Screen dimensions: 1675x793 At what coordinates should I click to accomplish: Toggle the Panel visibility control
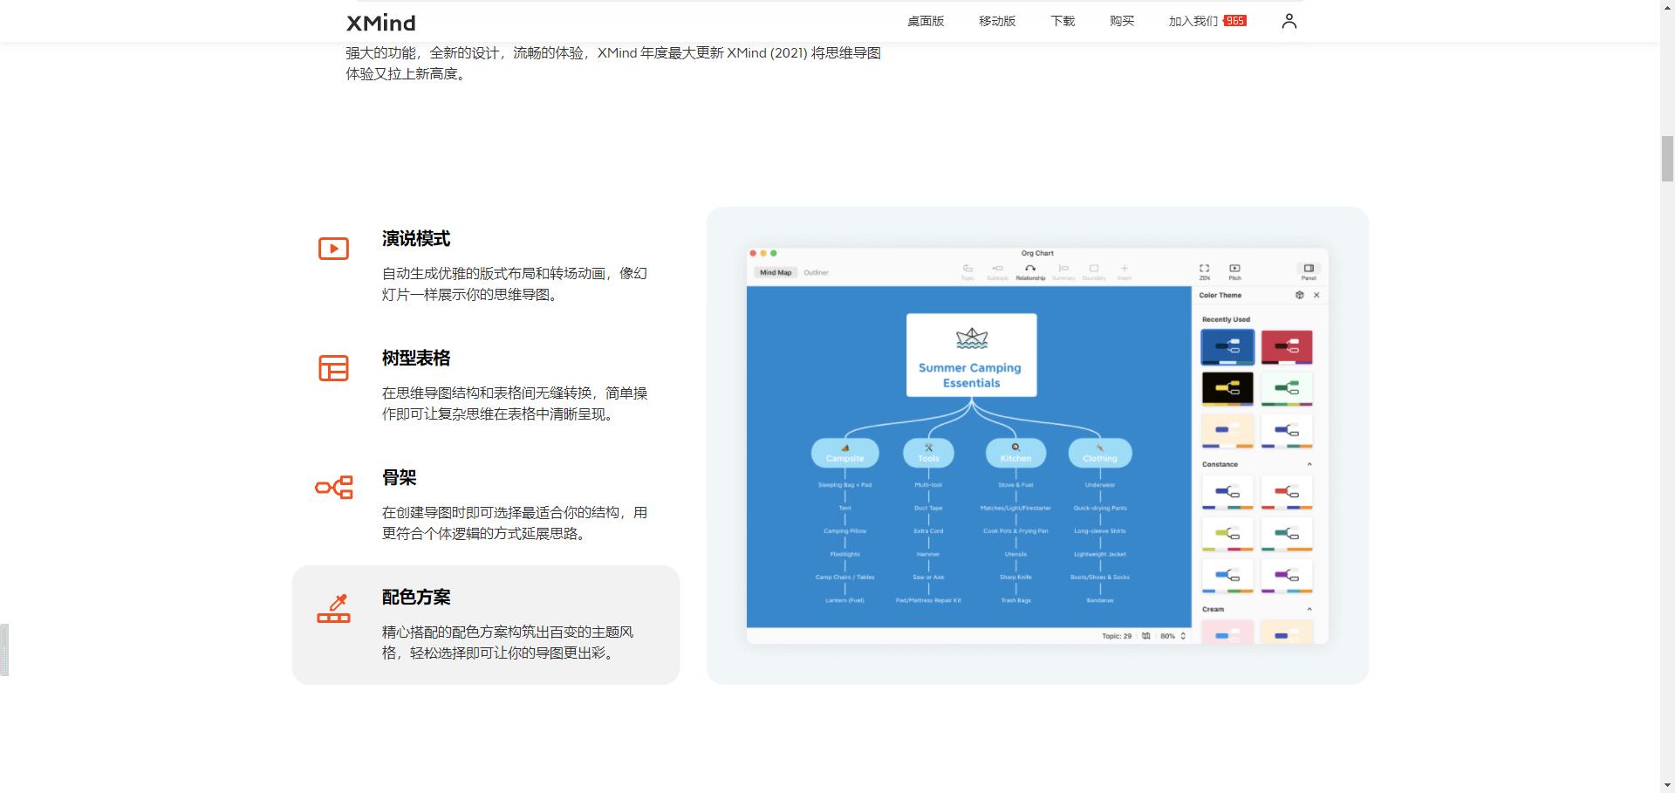tap(1309, 270)
